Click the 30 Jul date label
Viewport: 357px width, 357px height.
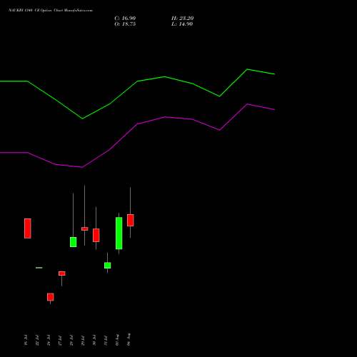tap(94, 340)
